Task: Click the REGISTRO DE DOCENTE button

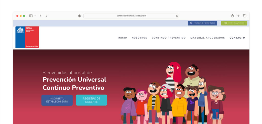Action: 91,100
